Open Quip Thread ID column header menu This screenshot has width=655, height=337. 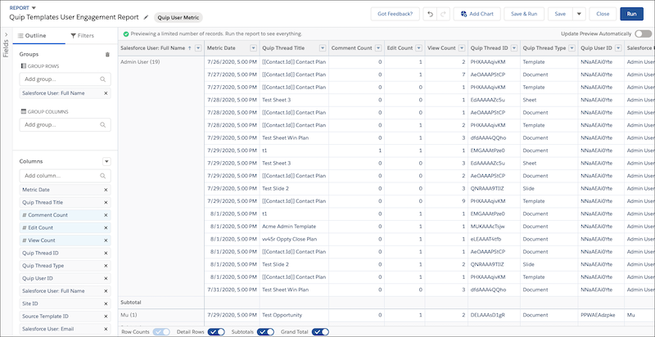tap(514, 48)
